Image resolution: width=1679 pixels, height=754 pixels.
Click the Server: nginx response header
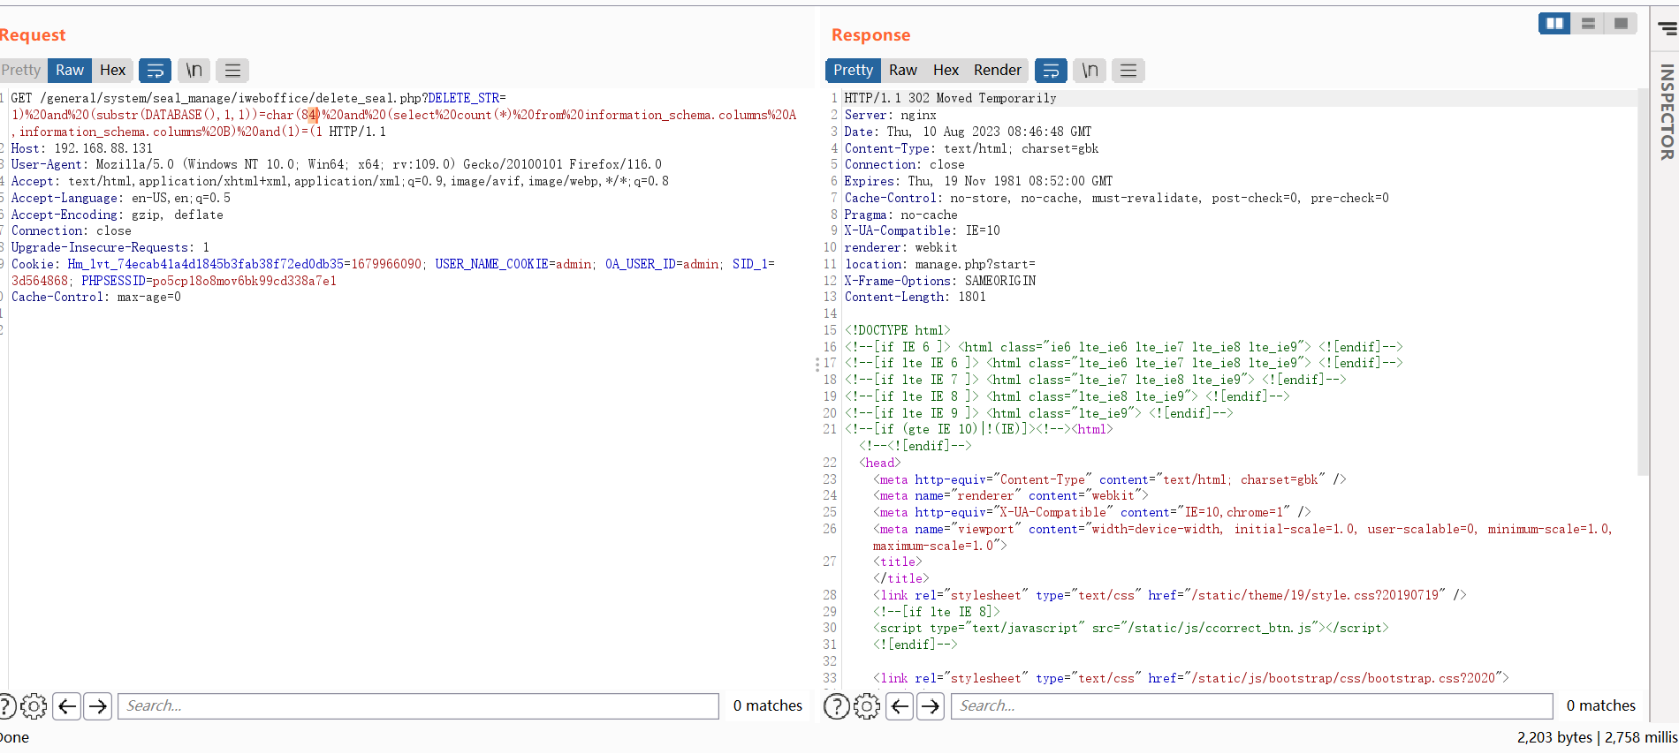pyautogui.click(x=890, y=115)
